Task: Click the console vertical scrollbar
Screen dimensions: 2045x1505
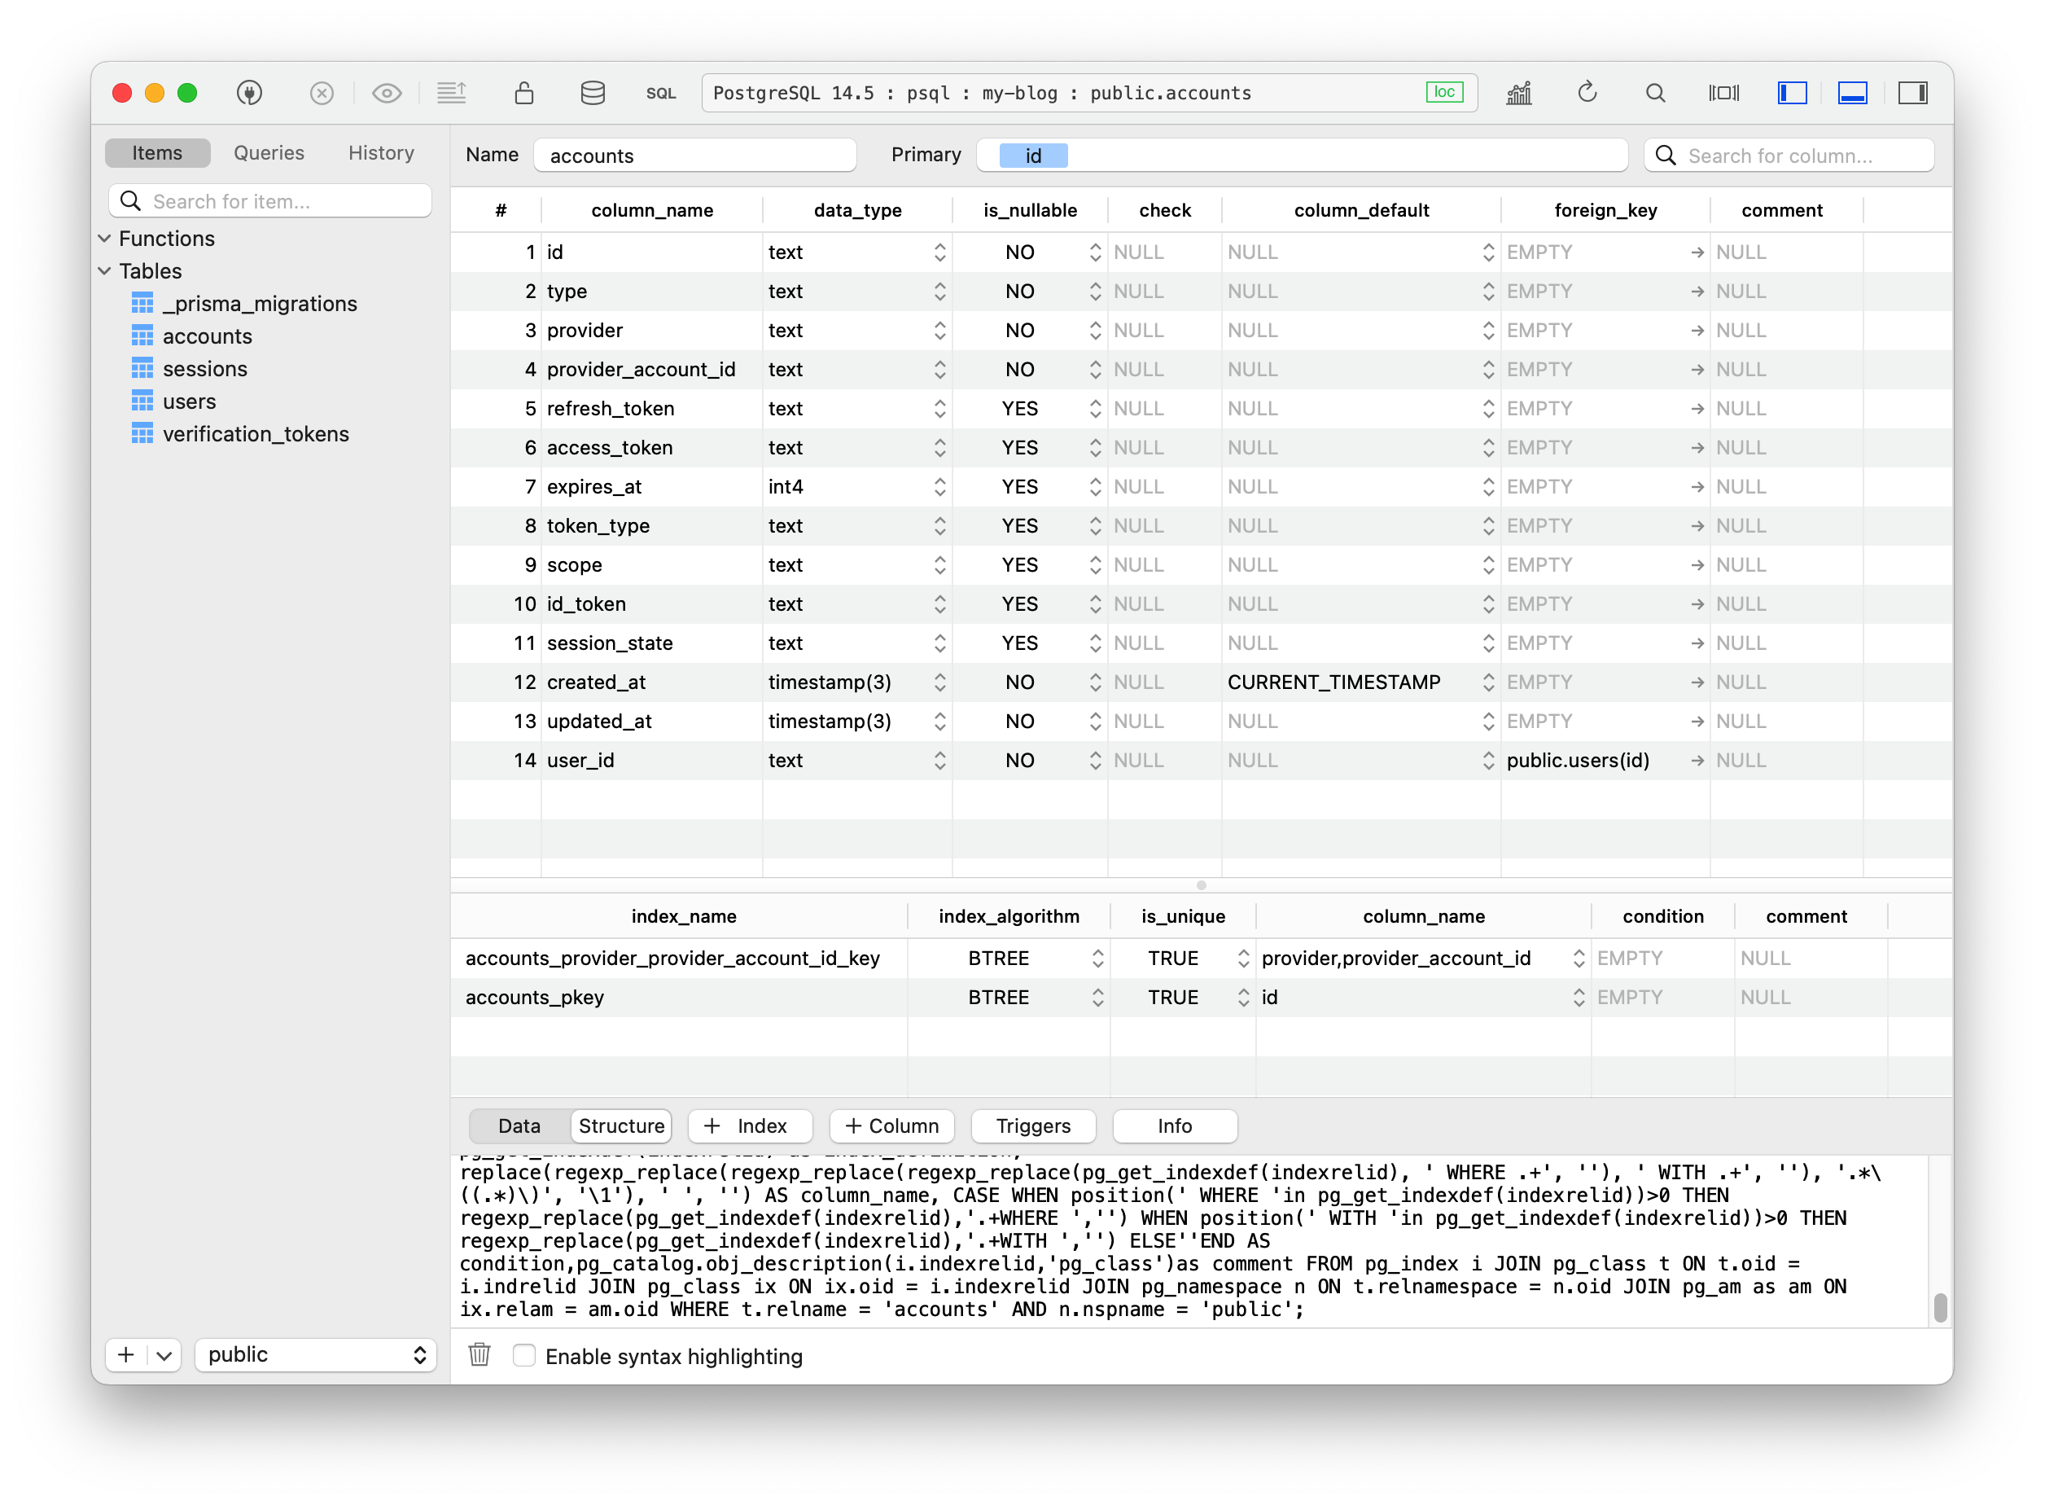Action: pos(1940,1307)
